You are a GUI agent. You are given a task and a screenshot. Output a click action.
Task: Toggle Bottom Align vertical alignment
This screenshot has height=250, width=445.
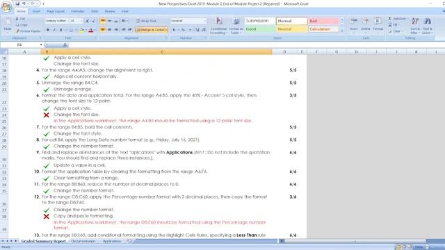(x=116, y=21)
